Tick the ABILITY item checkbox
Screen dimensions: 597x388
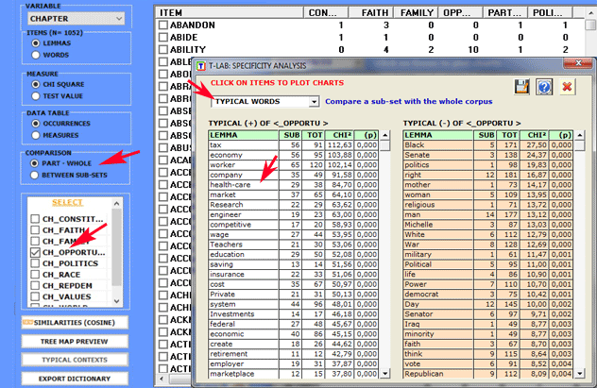(x=163, y=49)
